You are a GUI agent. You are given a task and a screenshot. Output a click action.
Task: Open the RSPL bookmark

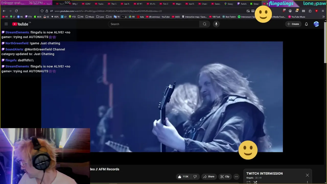click(x=55, y=17)
